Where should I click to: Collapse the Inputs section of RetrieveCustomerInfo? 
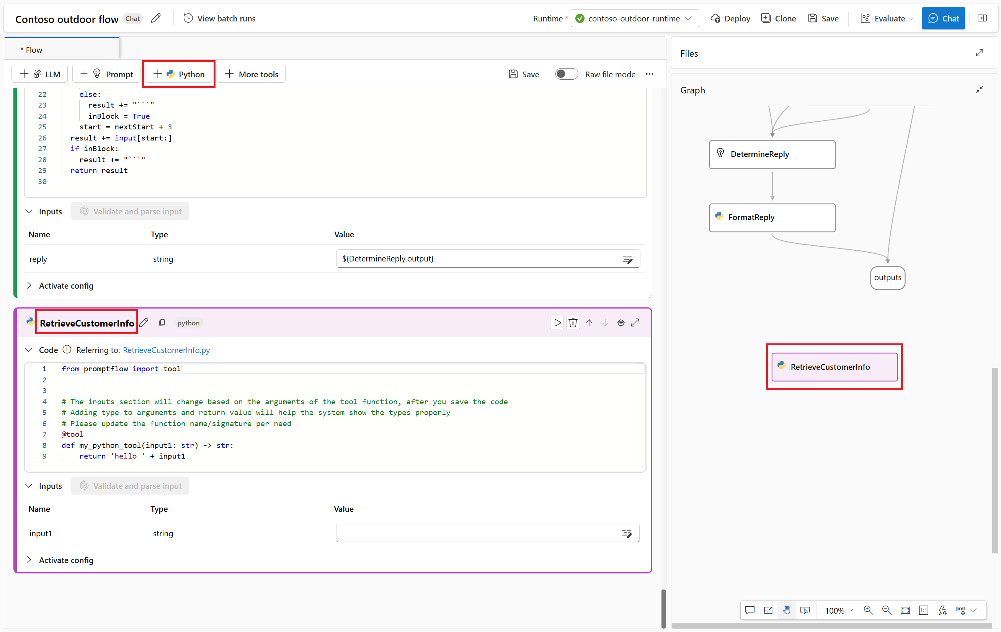tap(29, 486)
